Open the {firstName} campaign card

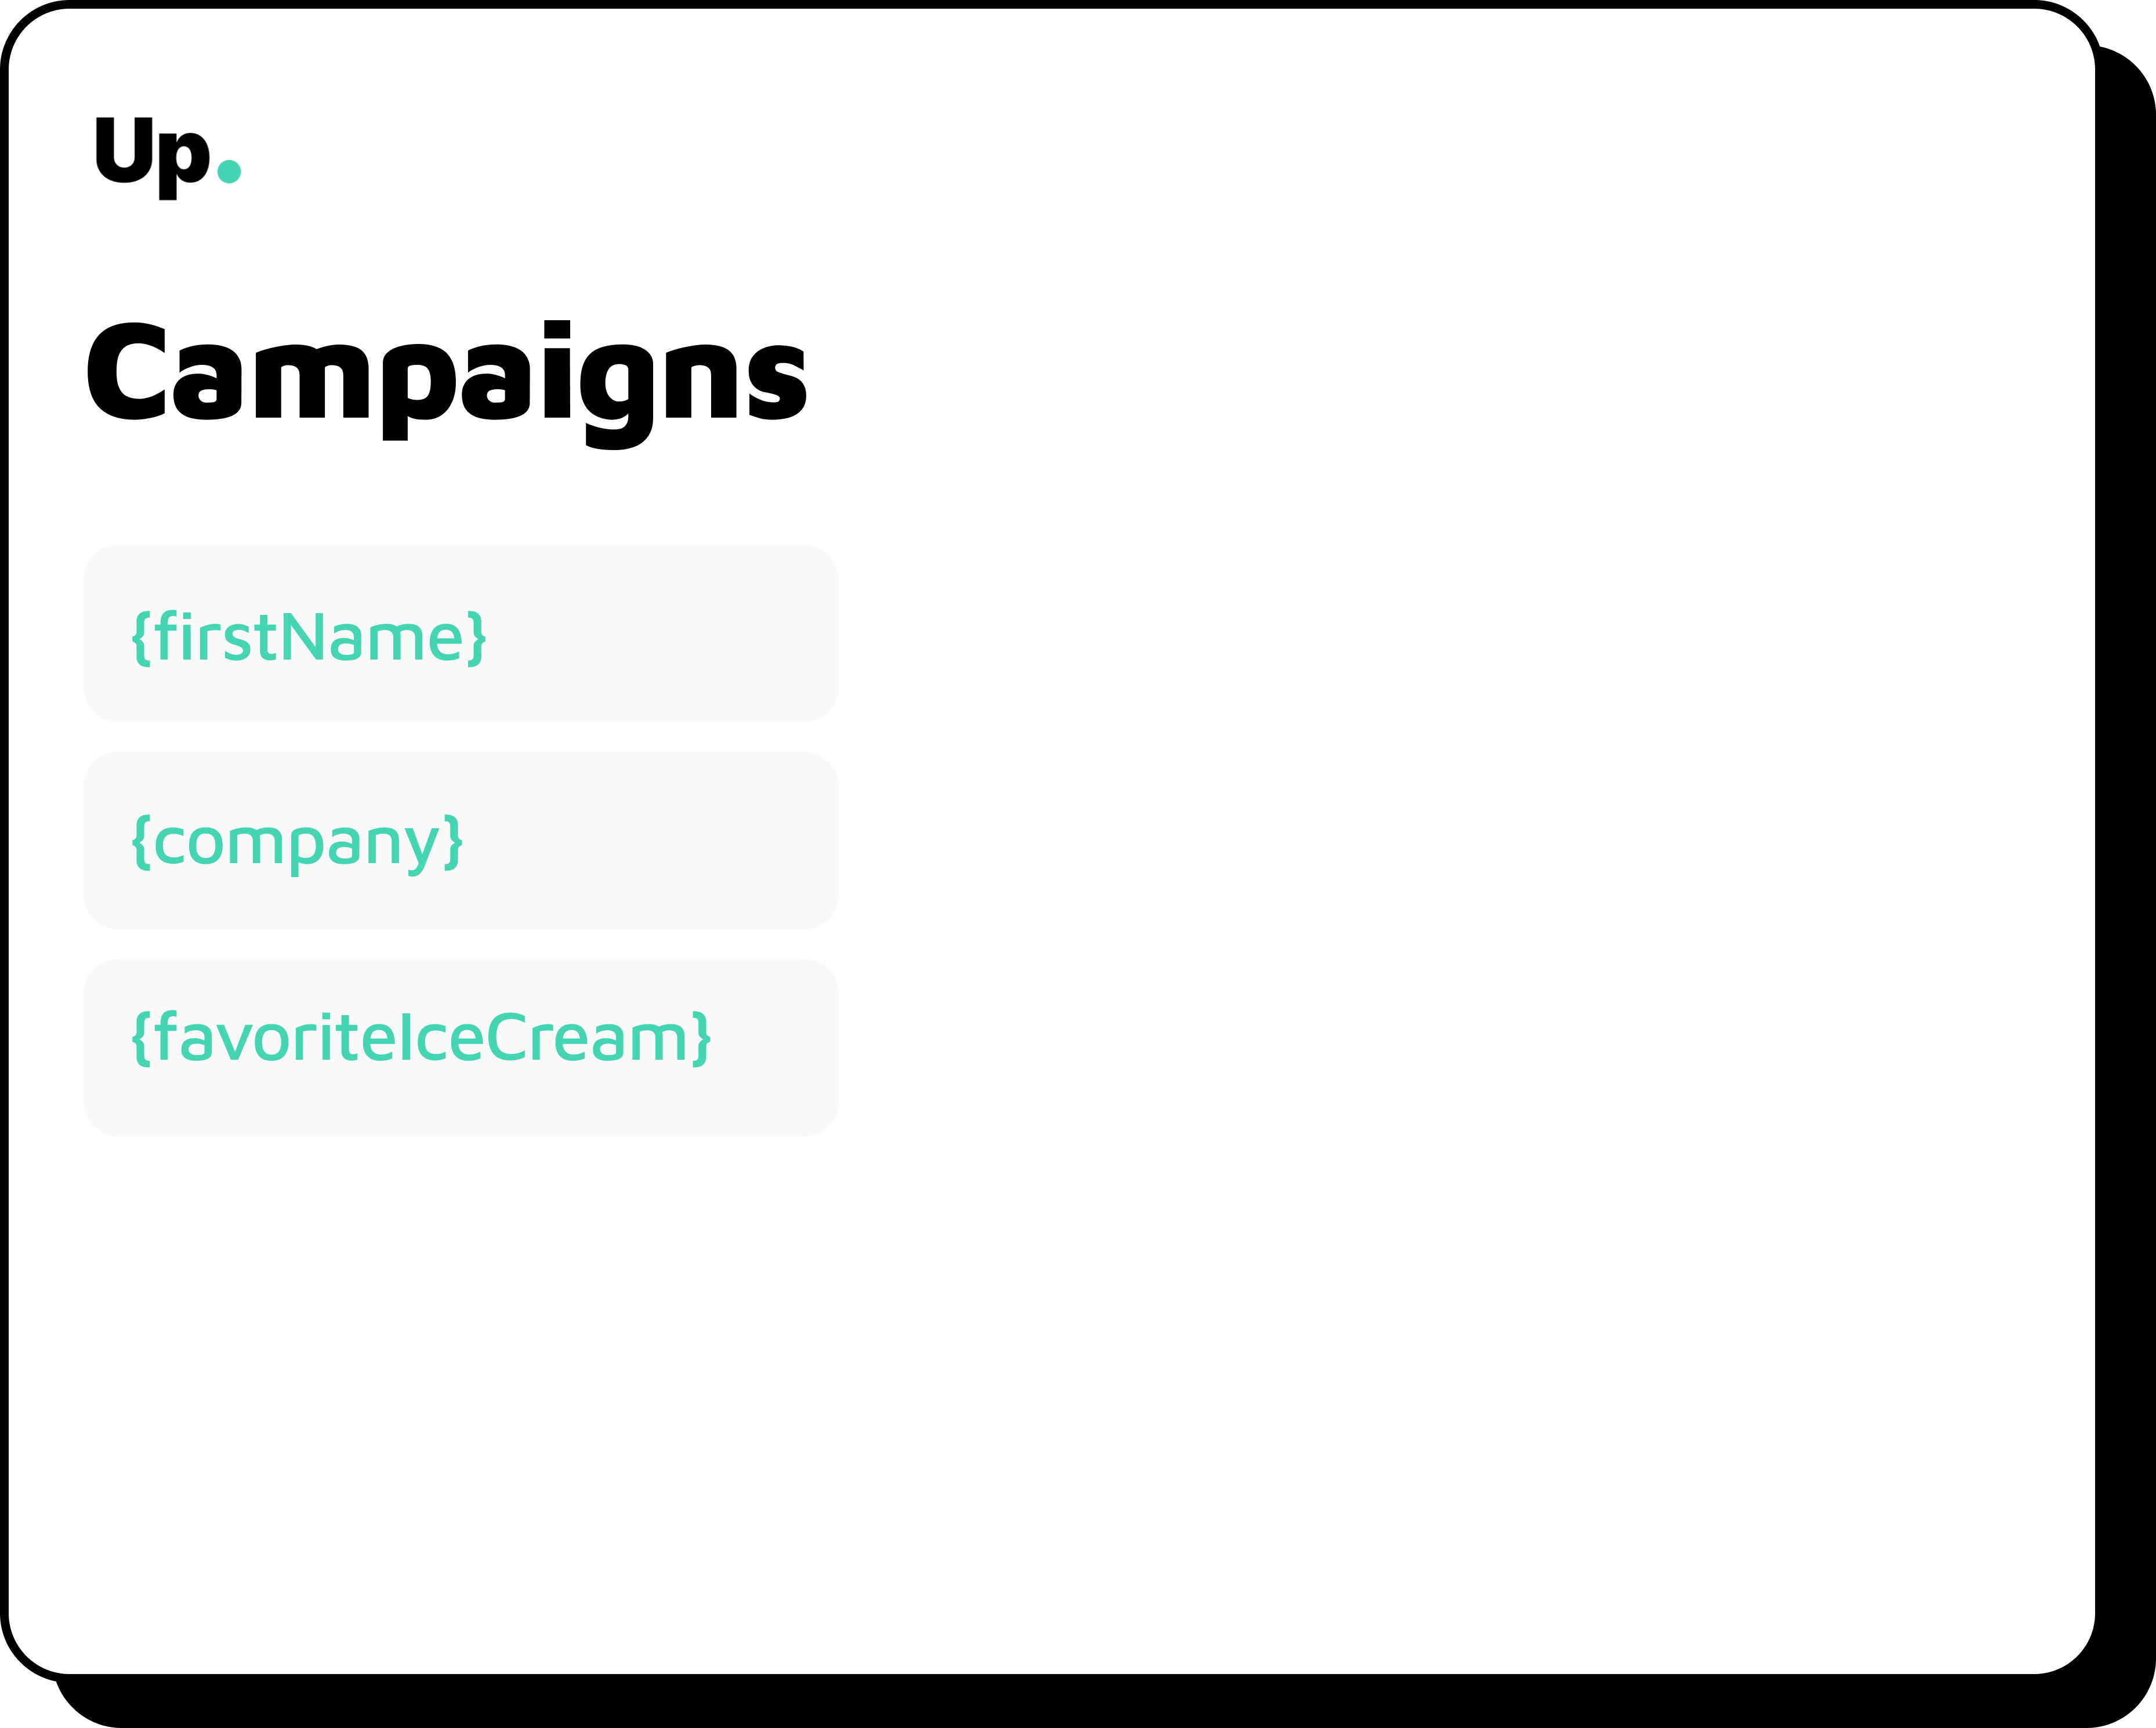click(x=461, y=633)
